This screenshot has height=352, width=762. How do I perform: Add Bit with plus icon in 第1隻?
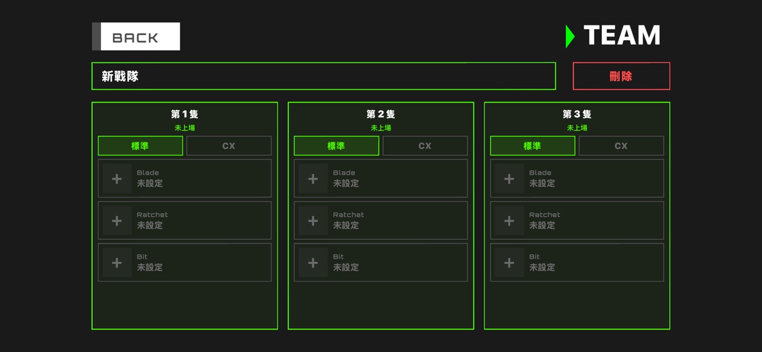[x=117, y=263]
